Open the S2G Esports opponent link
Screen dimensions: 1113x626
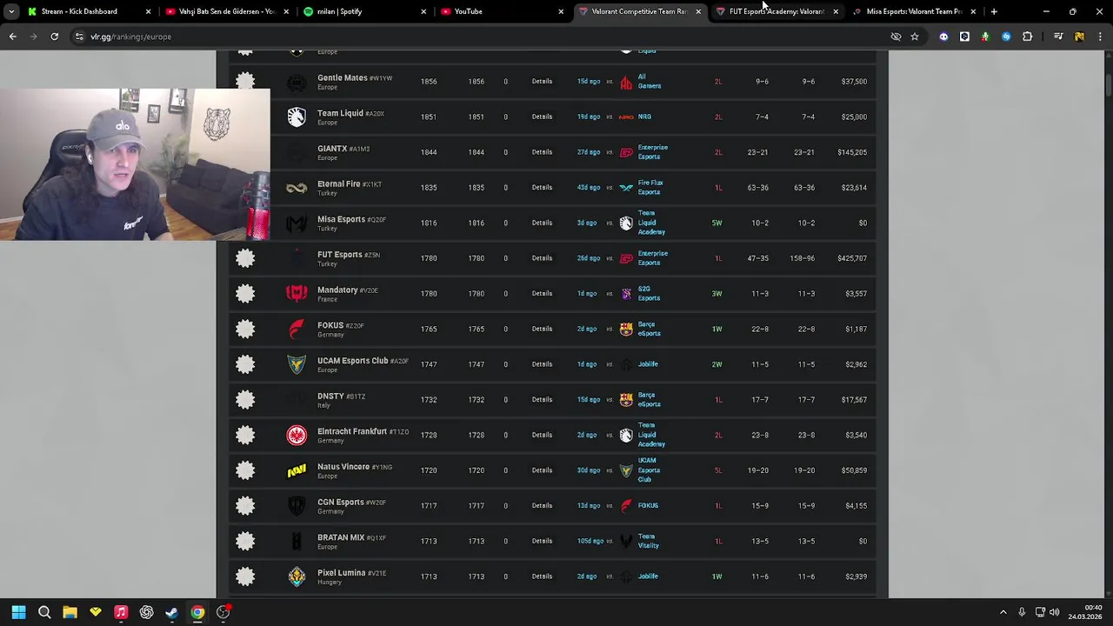[x=649, y=294]
